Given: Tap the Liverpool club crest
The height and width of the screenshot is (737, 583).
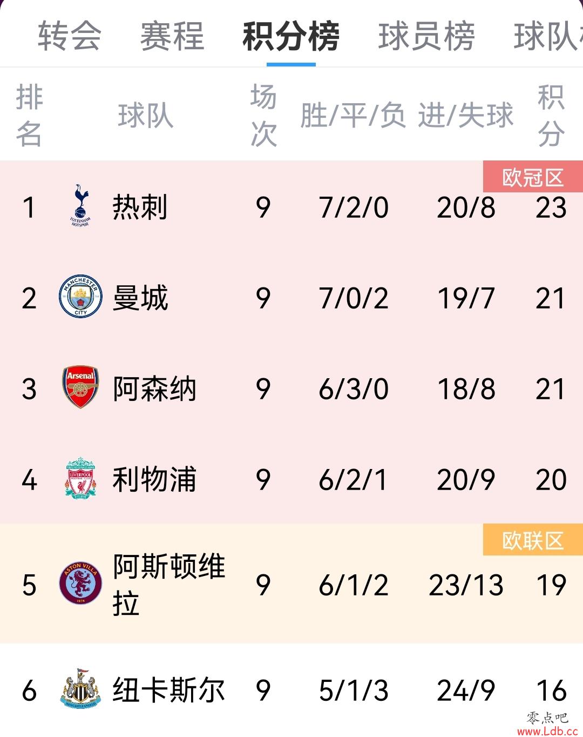Looking at the screenshot, I should [x=80, y=478].
